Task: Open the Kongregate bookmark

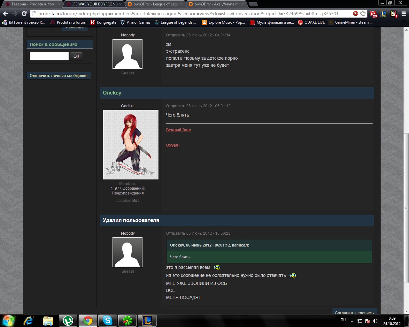Action: [103, 22]
